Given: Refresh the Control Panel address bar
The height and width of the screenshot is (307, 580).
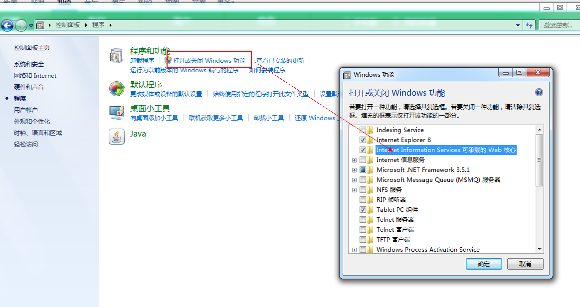Looking at the screenshot, I should [x=529, y=25].
